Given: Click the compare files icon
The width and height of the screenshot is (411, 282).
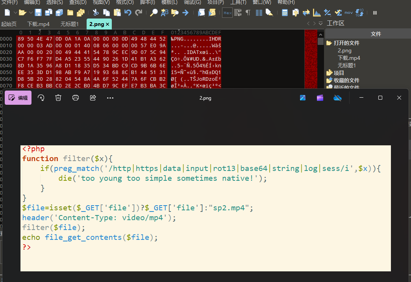Looking at the screenshot, I should pyautogui.click(x=295, y=12).
